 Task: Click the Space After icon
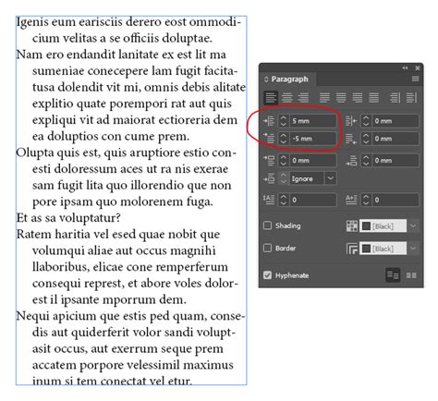(x=351, y=161)
